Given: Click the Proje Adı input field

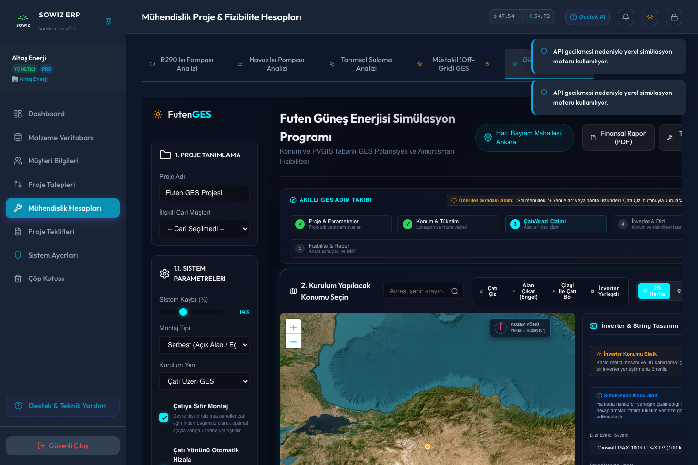Looking at the screenshot, I should (205, 193).
